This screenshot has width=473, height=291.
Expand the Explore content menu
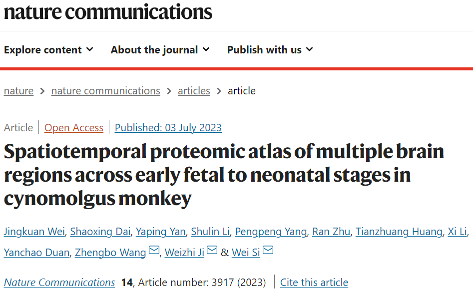click(48, 50)
